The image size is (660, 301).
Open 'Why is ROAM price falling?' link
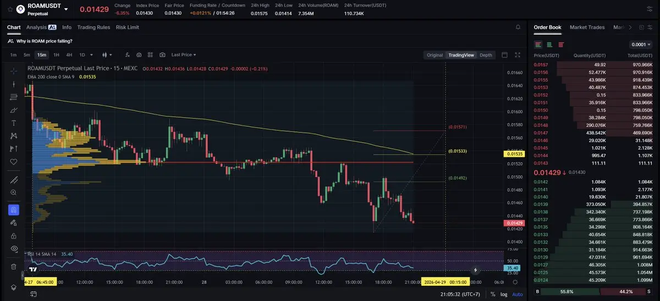click(x=44, y=41)
